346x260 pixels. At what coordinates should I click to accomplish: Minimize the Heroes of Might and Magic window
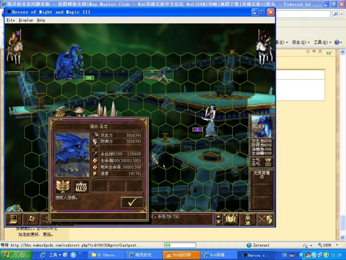pos(255,12)
